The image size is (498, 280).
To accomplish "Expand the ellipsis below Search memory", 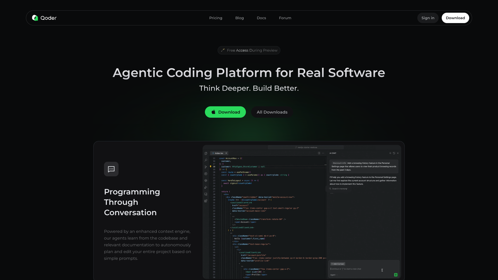I will click(x=331, y=193).
